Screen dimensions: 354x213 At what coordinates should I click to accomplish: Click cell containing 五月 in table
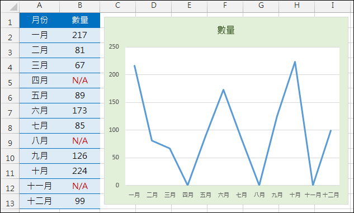40,96
